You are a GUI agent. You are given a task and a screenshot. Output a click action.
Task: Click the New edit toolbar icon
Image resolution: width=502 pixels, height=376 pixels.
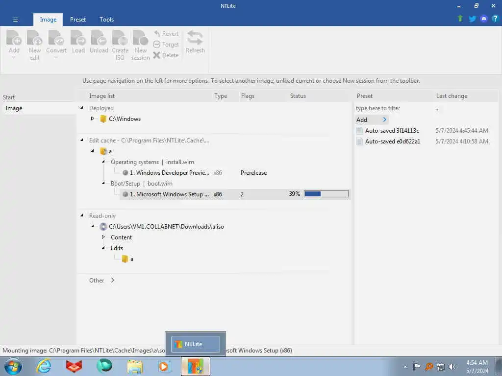click(35, 38)
